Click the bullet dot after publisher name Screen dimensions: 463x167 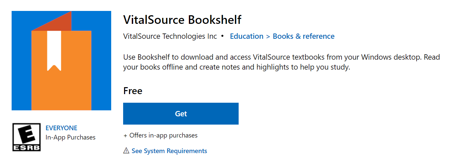(222, 36)
